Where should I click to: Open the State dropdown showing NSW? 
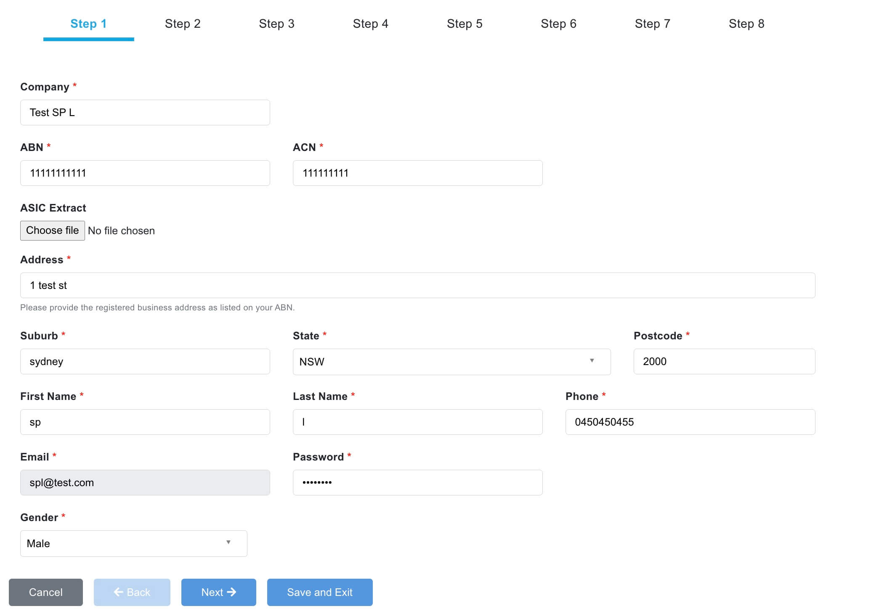(451, 362)
